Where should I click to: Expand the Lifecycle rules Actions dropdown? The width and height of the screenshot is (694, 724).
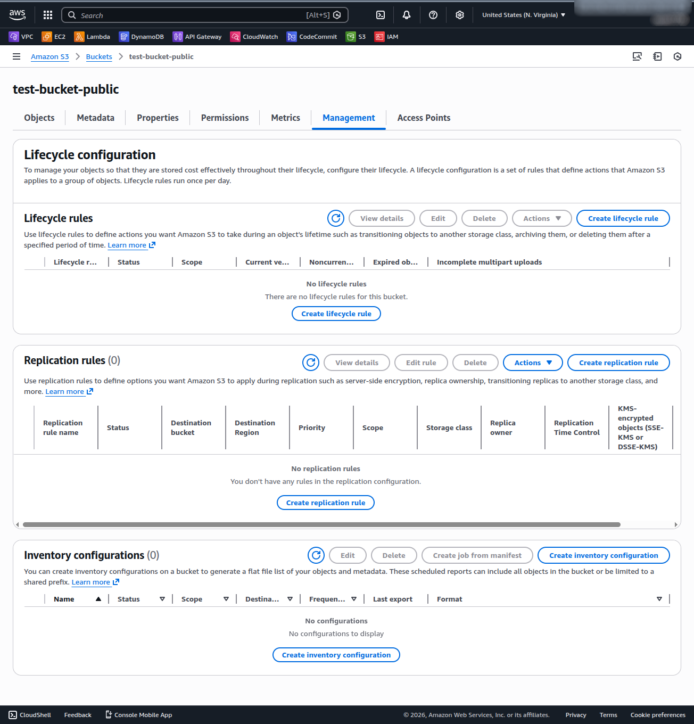tap(542, 218)
